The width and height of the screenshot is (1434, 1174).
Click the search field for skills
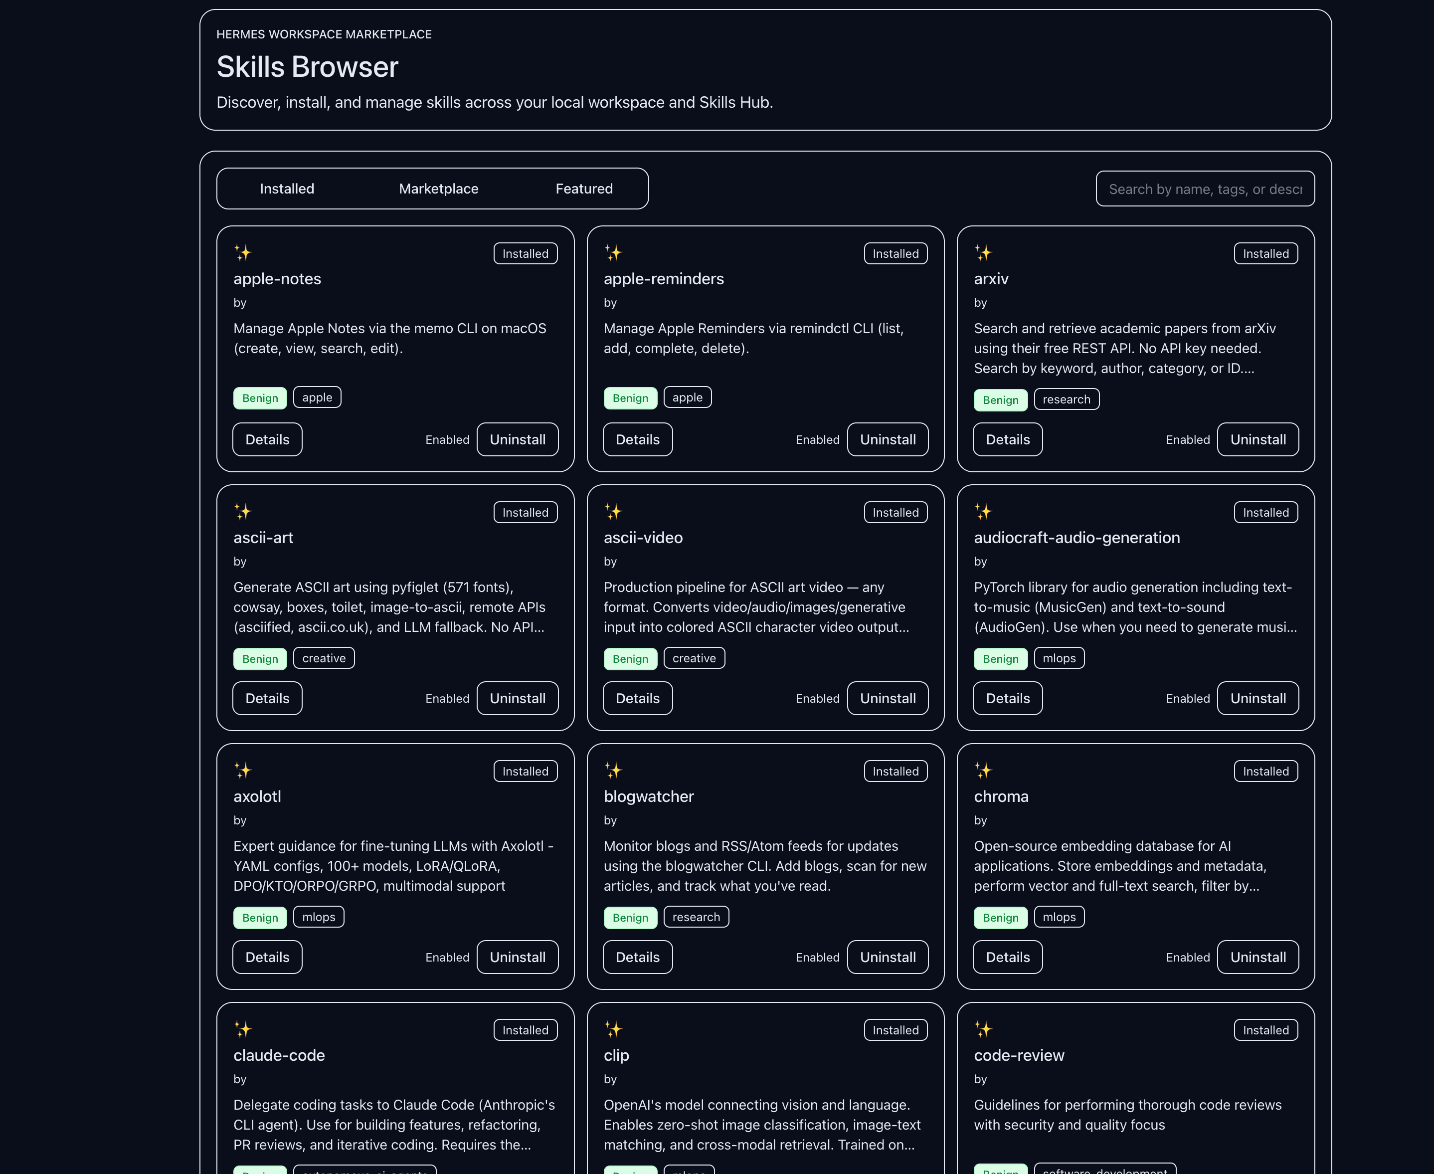(x=1205, y=189)
